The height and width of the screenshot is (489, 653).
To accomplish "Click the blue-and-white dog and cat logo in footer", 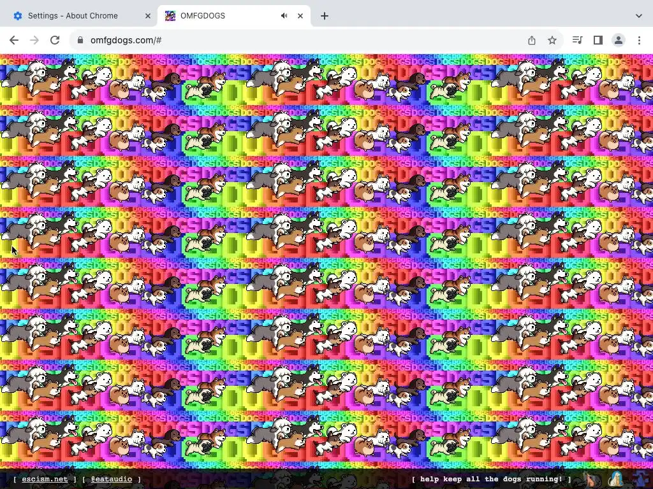I will coord(617,479).
